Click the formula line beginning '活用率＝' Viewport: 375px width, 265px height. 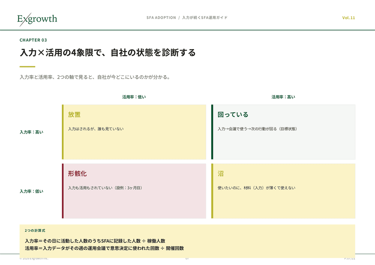point(104,248)
